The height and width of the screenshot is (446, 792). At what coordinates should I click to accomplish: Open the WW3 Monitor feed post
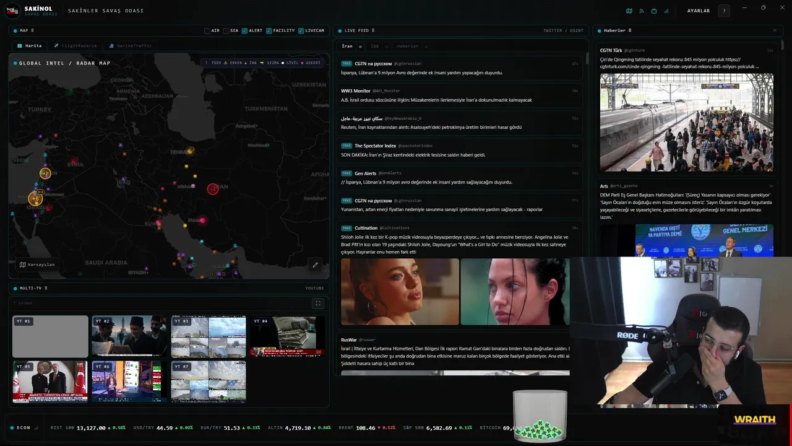point(460,95)
